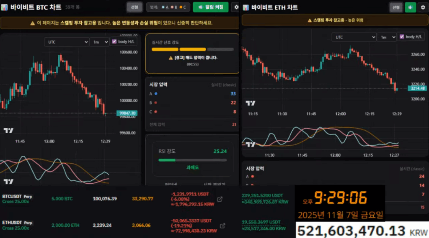Screen dimensions: 429x238
Task: Click warning icon in sell pressure alert
Action: (x=171, y=58)
